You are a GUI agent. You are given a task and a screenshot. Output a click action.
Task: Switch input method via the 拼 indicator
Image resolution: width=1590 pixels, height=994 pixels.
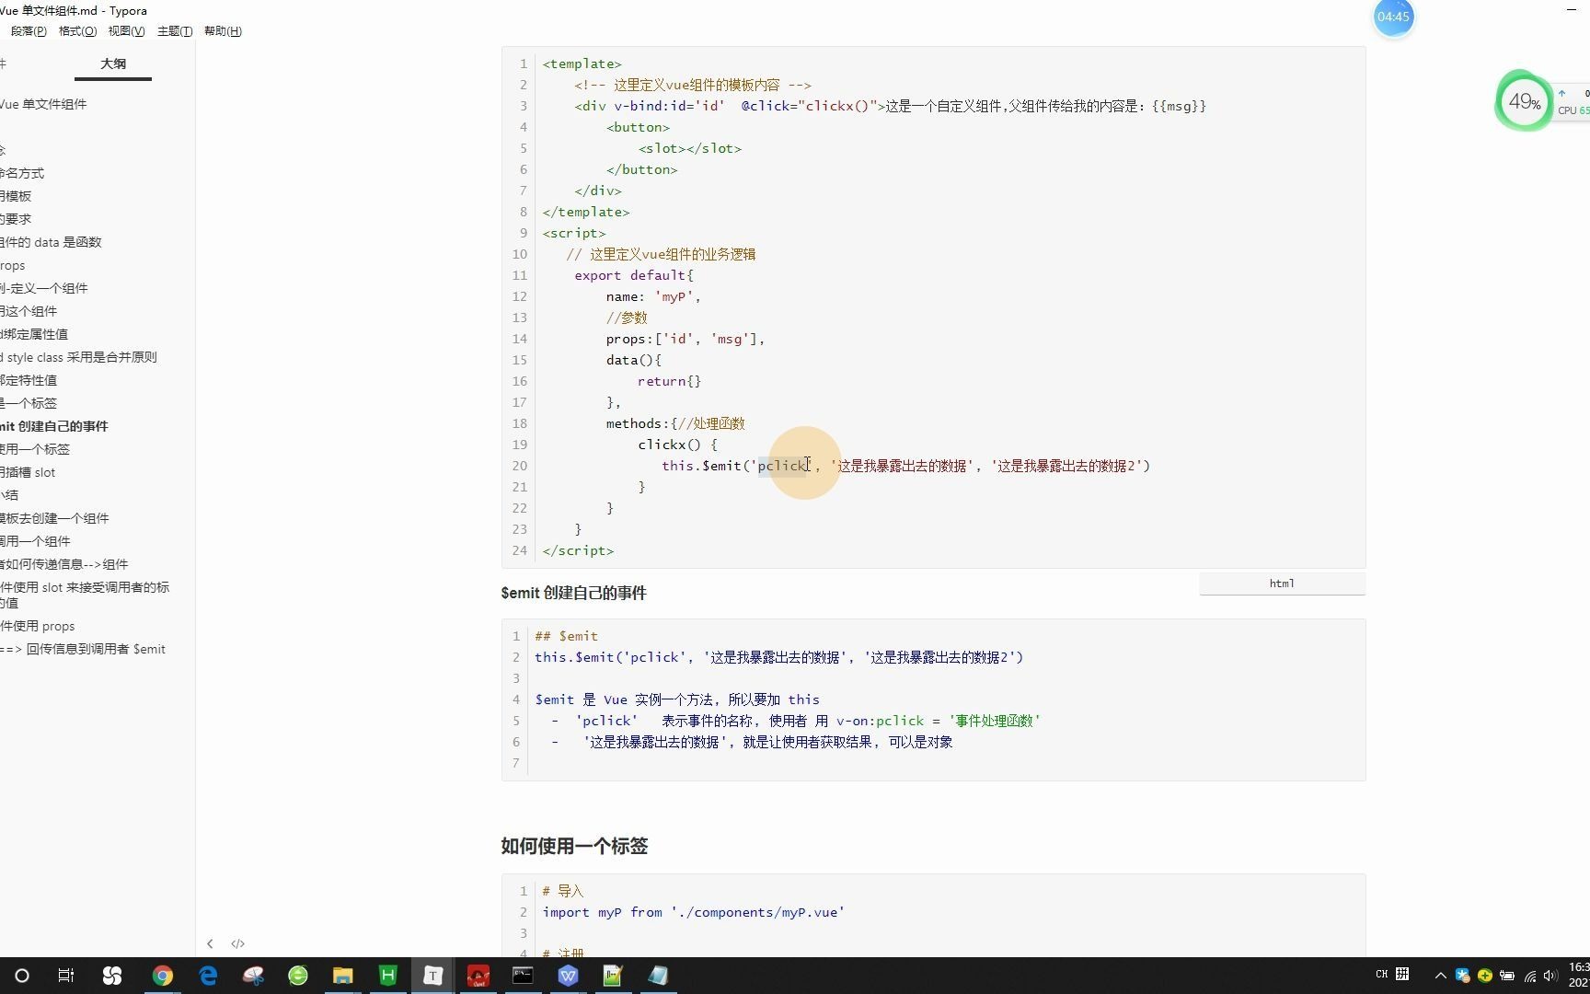1402,975
